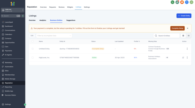The image size is (195, 108).
Task: Click the Active status badge
Action: (x=94, y=58)
